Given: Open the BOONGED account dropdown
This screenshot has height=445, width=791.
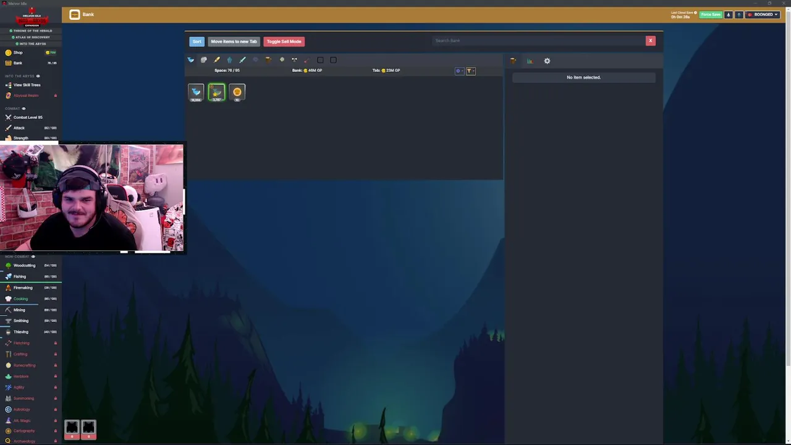Looking at the screenshot, I should (763, 14).
